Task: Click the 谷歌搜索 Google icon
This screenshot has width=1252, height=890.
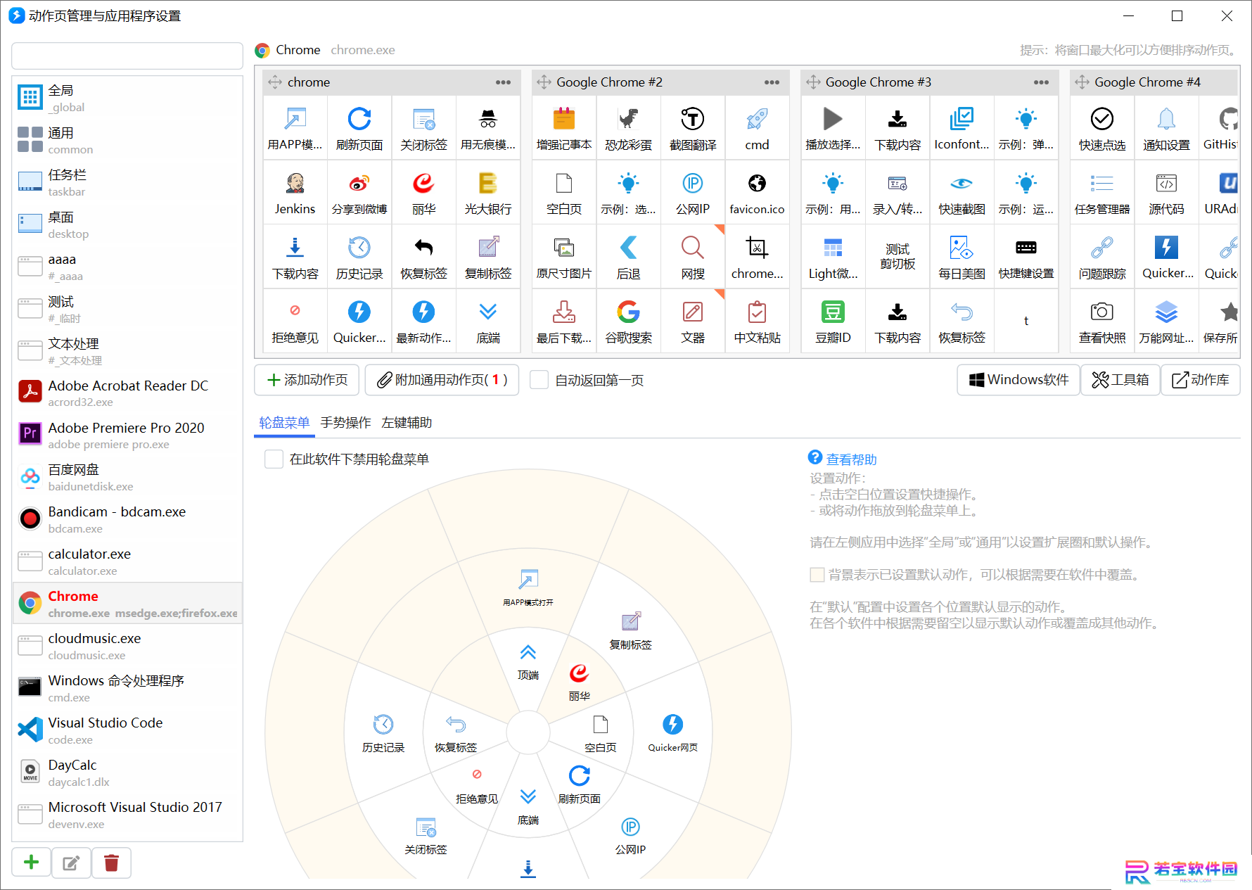Action: click(628, 312)
